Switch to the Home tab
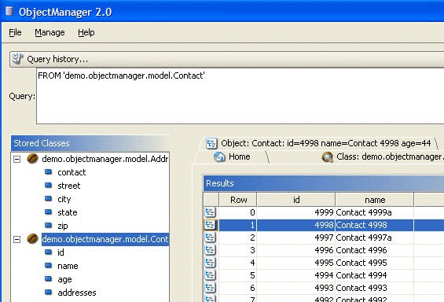This screenshot has width=444, height=302. click(232, 157)
